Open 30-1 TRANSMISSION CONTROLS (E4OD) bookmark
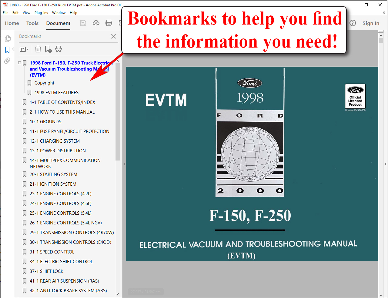388x298 pixels. (x=70, y=242)
